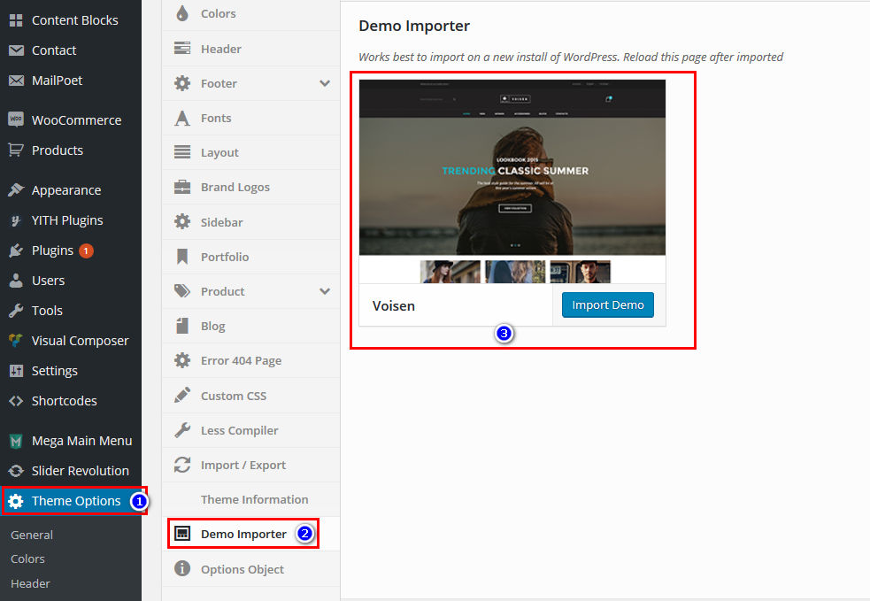This screenshot has width=870, height=601.
Task: Click the Error 404 Page gear icon
Action: coord(183,360)
